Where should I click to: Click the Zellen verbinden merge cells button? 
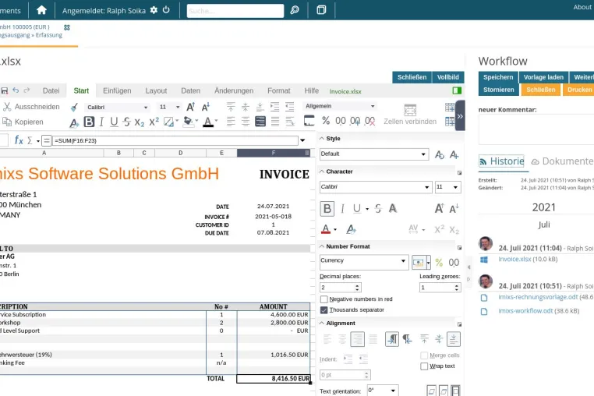coord(410,115)
